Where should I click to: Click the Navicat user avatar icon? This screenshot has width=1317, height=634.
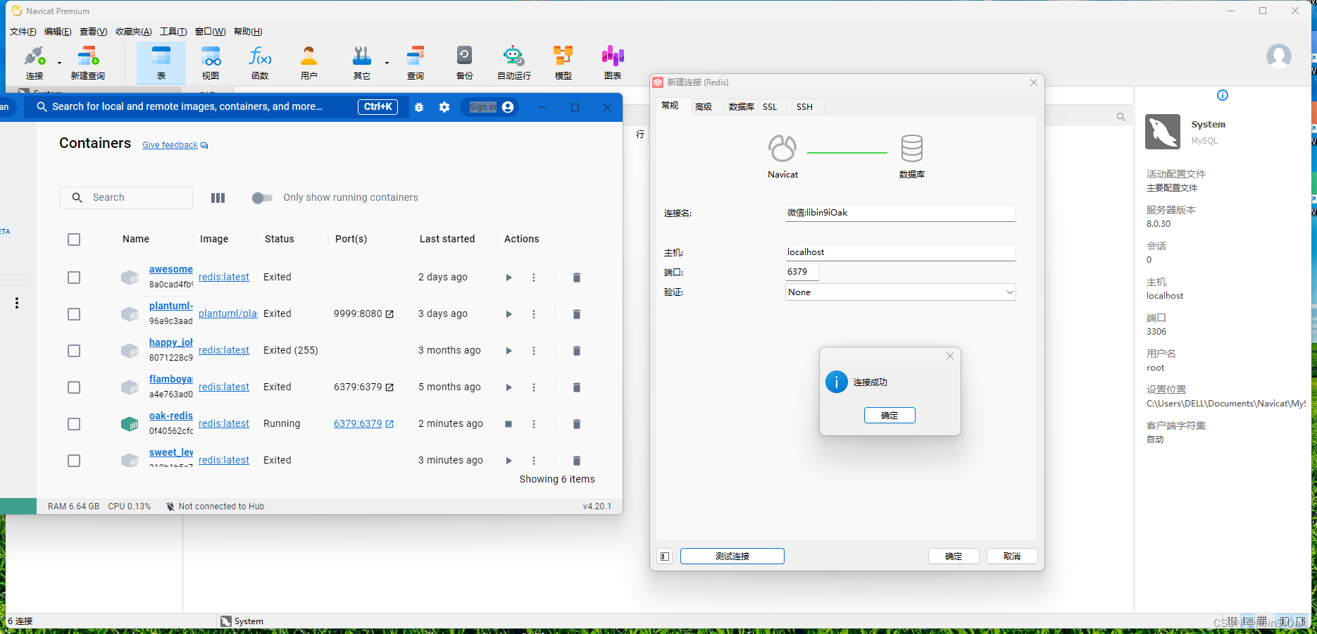point(1278,56)
